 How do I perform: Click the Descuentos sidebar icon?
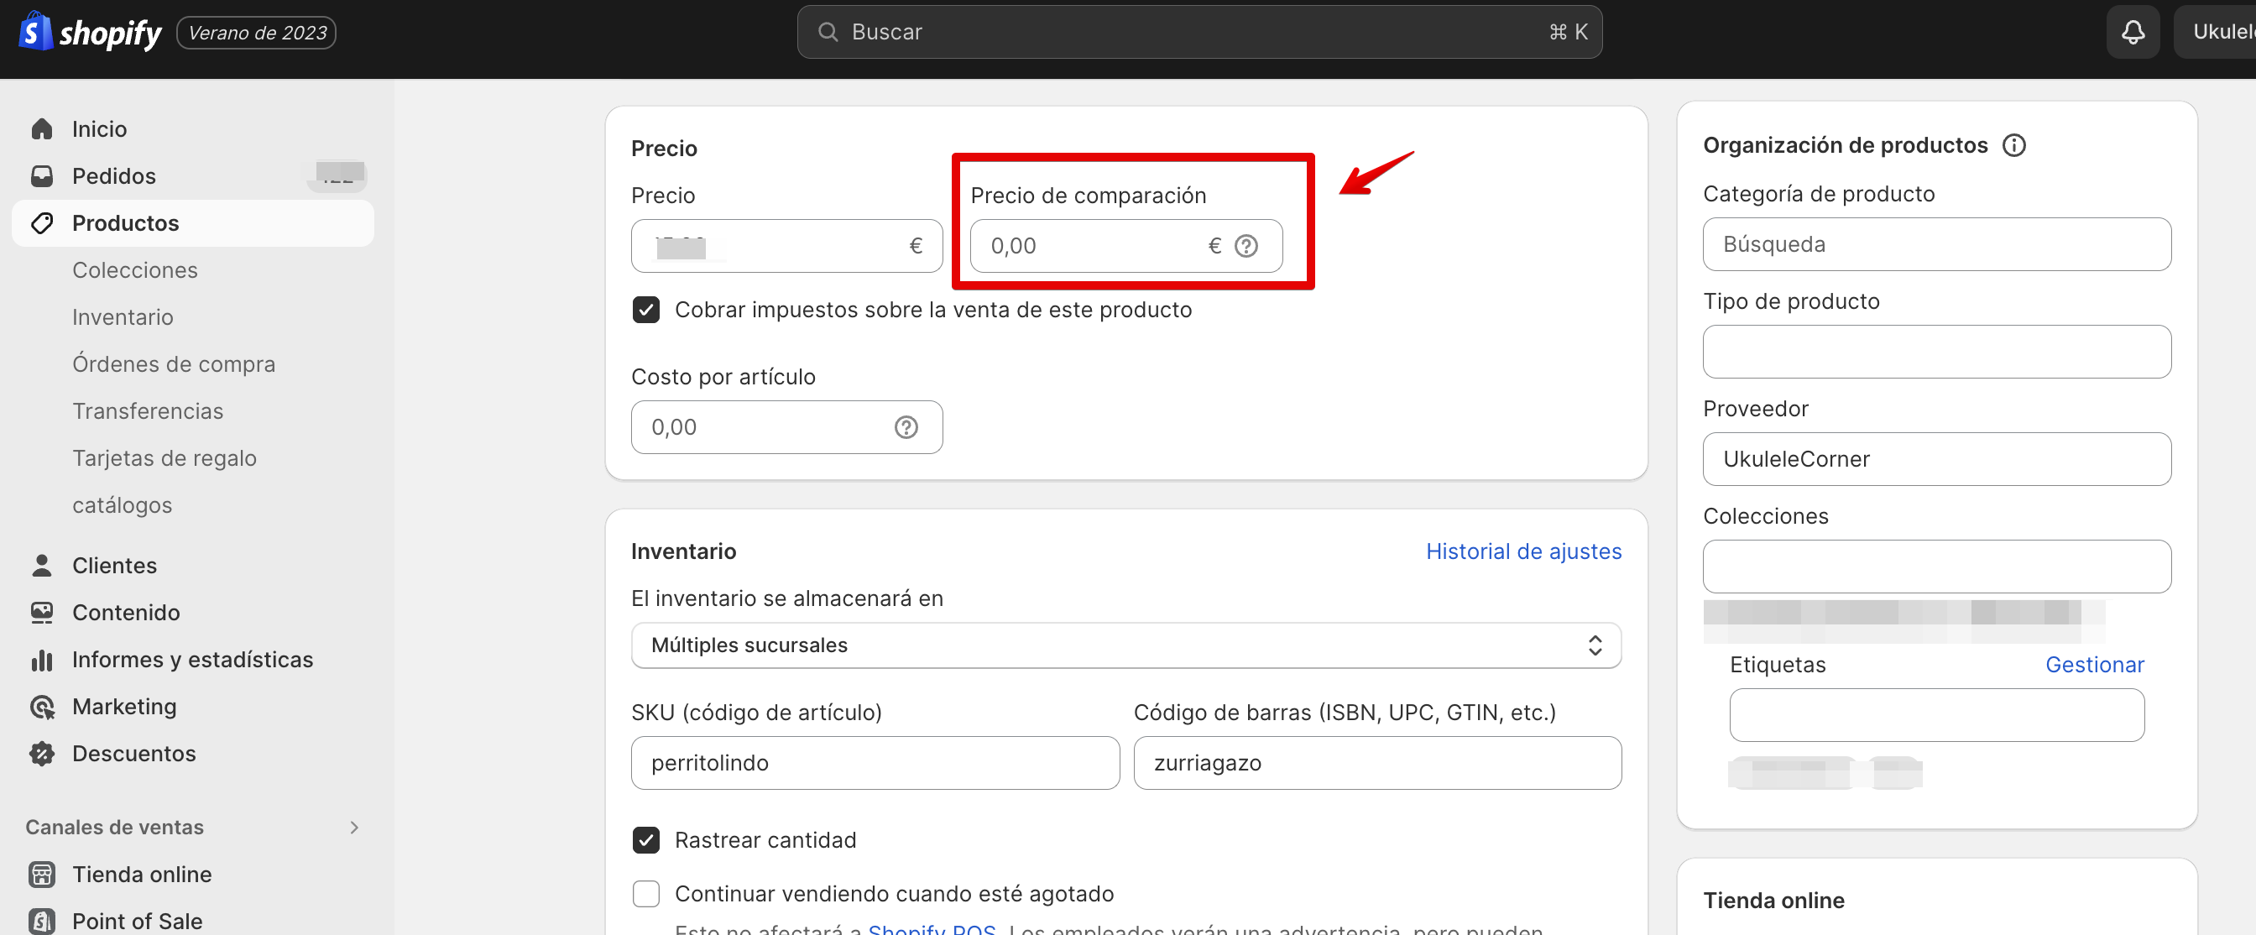[41, 753]
